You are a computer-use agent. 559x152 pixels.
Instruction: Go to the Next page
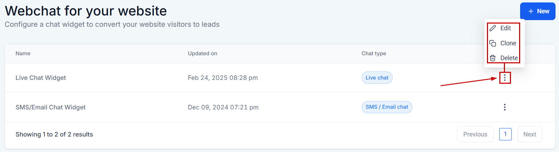[x=530, y=134]
